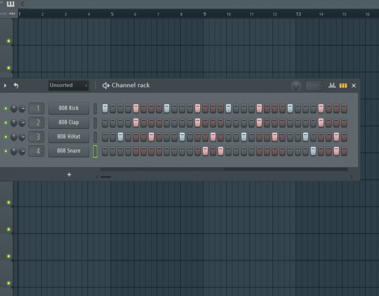Click the mixer track number 1 selector
The image size is (379, 296).
click(36, 108)
